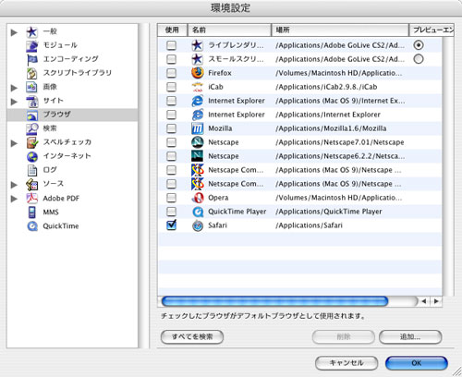Click the Opera icon in browser list
This screenshot has width=462, height=377.
point(198,198)
